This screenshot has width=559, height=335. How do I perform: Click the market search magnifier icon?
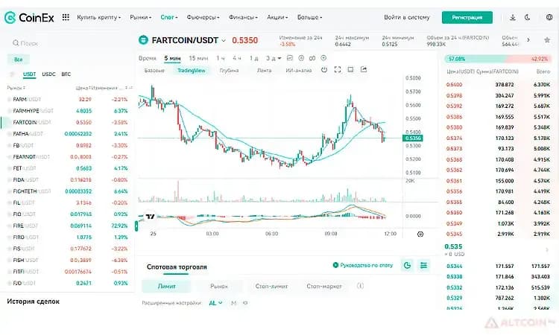tap(16, 43)
